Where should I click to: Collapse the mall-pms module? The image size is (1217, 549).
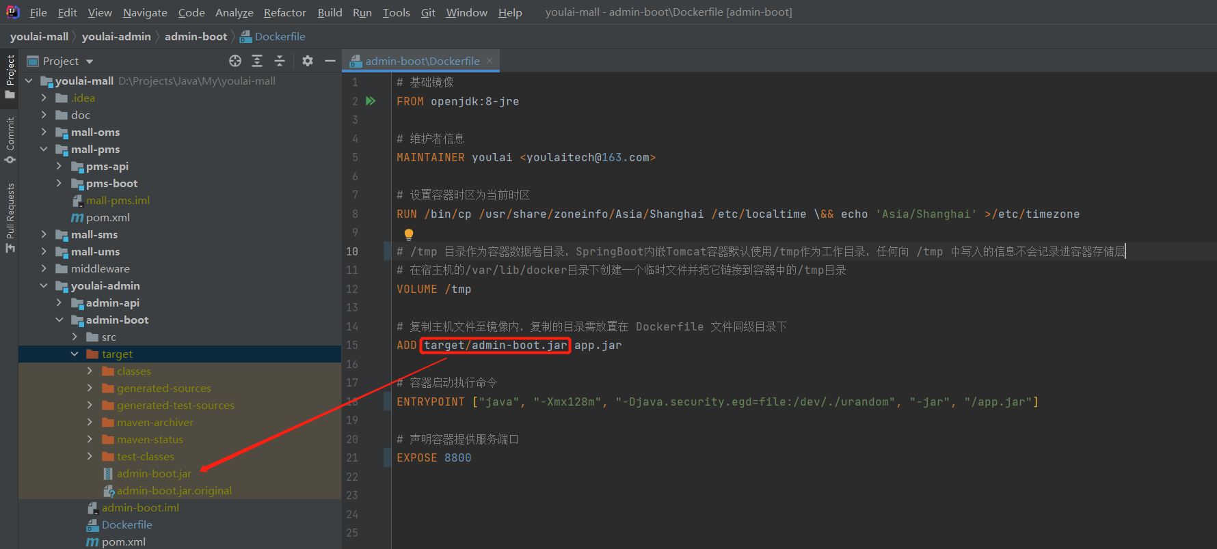(x=44, y=149)
